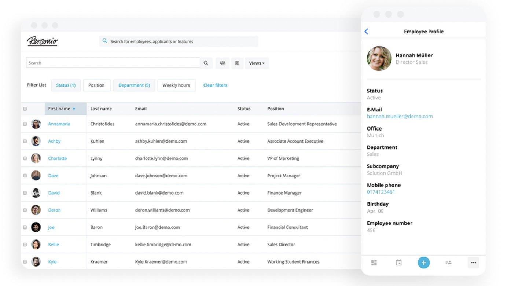Click the 'Working Student Finances' position cell
The image size is (511, 286).
tap(293, 262)
